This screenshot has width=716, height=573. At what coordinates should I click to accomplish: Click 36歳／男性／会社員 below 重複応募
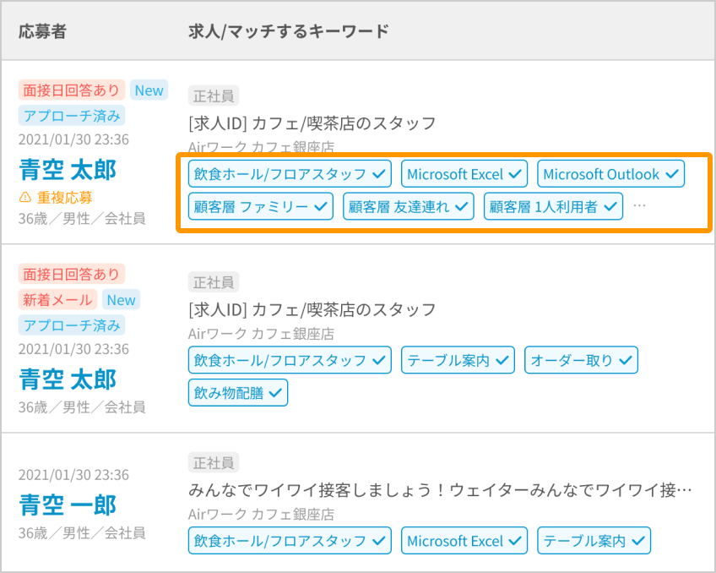click(82, 218)
